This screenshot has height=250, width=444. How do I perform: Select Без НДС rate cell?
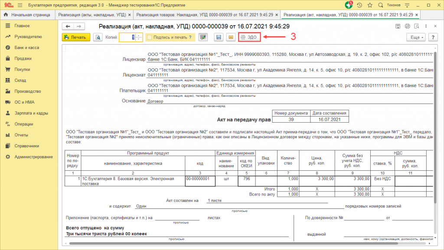[x=382, y=181]
